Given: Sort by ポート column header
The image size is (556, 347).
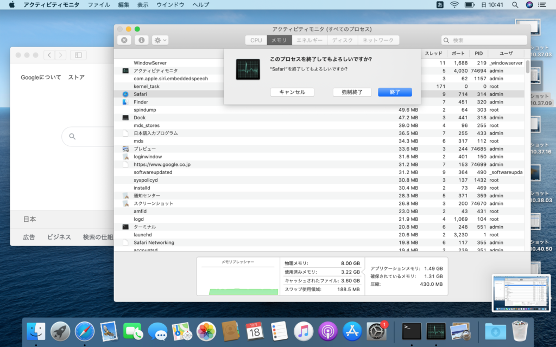Looking at the screenshot, I should point(458,54).
